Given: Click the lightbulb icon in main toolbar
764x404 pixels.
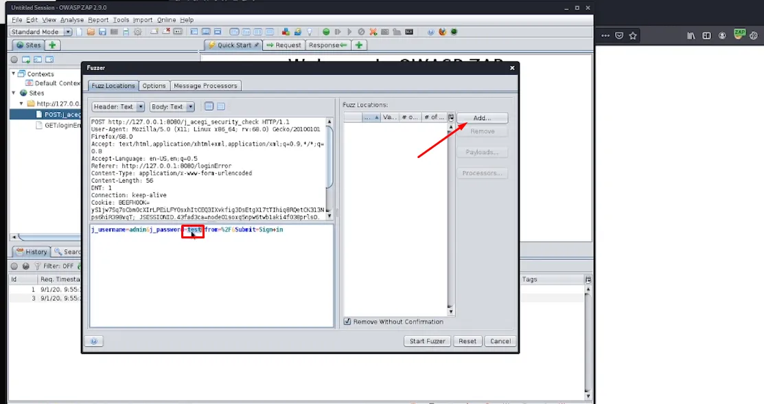Looking at the screenshot, I should tap(310, 32).
